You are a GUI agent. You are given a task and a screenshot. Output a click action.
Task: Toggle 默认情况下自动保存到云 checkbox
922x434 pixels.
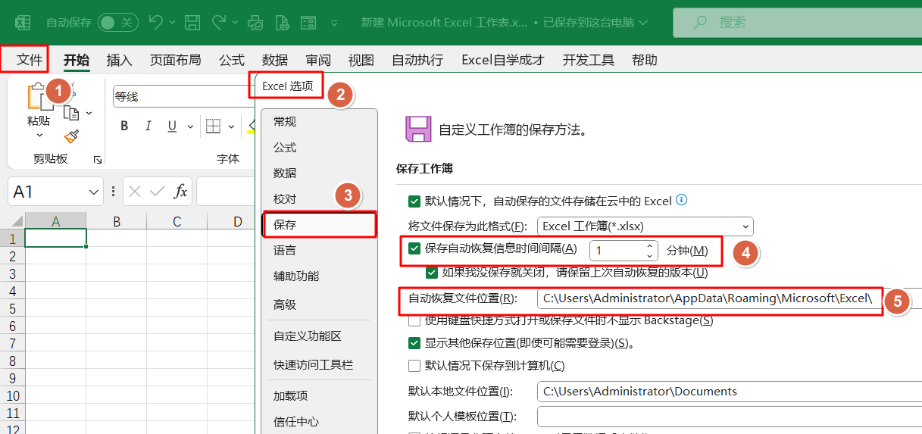[414, 201]
